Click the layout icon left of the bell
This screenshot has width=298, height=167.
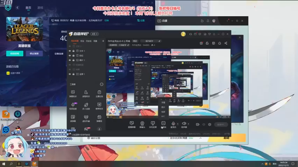[x=213, y=43]
